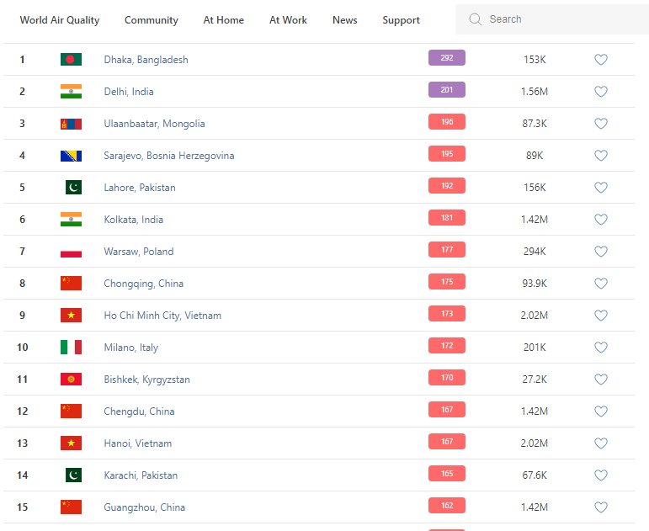Click the Italy flag icon
Viewport: 649px width, 531px height.
pos(71,348)
